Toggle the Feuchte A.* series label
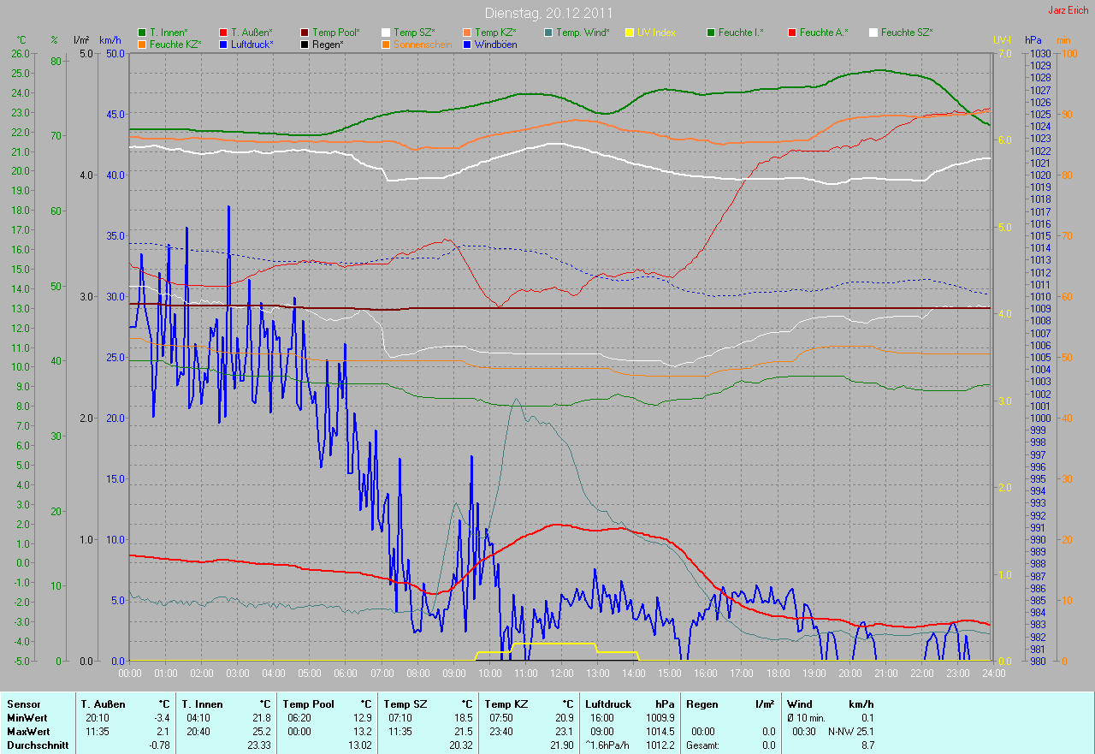 coord(824,33)
